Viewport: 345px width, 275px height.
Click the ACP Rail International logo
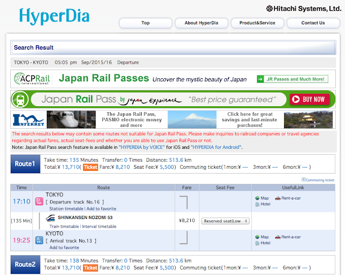click(32, 79)
